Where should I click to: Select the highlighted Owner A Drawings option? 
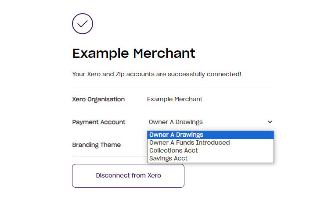(x=210, y=135)
